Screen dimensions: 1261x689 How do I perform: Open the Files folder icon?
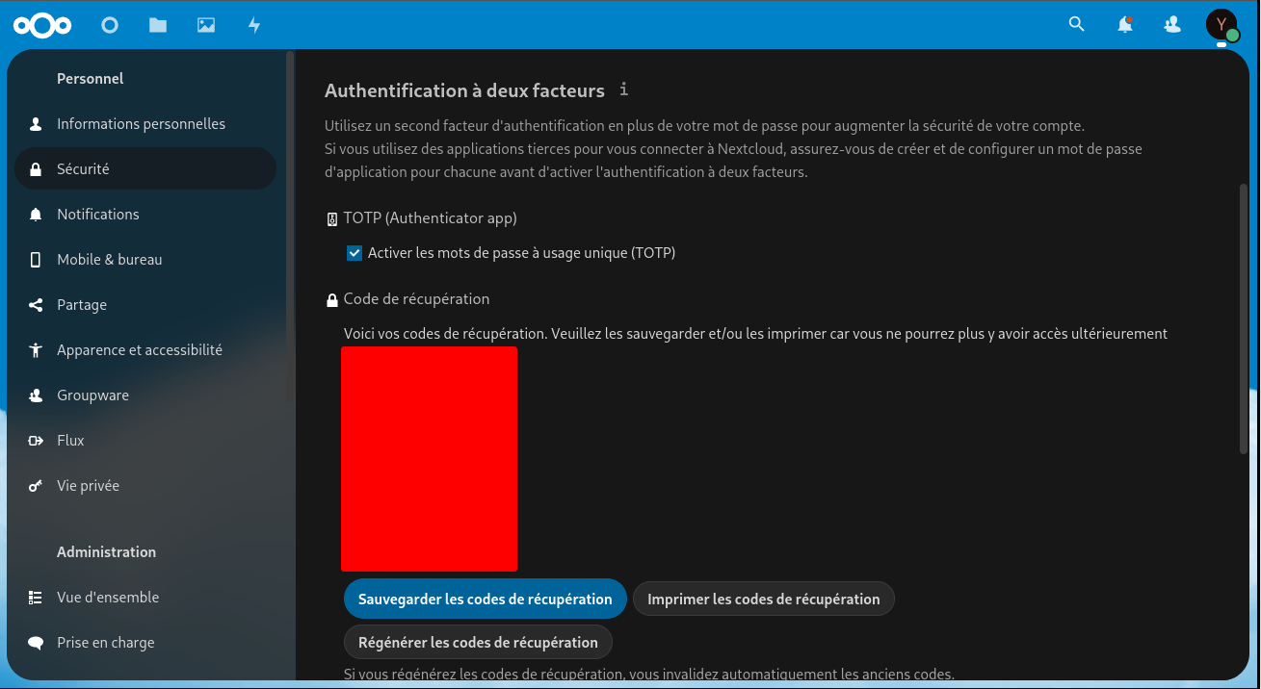pyautogui.click(x=158, y=25)
